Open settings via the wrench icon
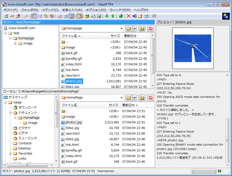232x176 pixels. [26, 16]
